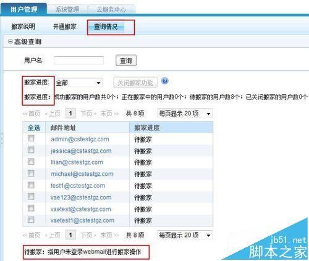The image size is (309, 261).
Task: Check the box for test1@cstestgz.com
Action: [31, 185]
